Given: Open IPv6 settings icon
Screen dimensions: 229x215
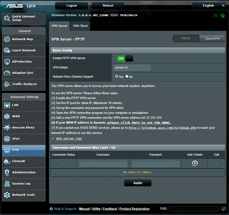Looking at the screenshot, I should 7,138.
